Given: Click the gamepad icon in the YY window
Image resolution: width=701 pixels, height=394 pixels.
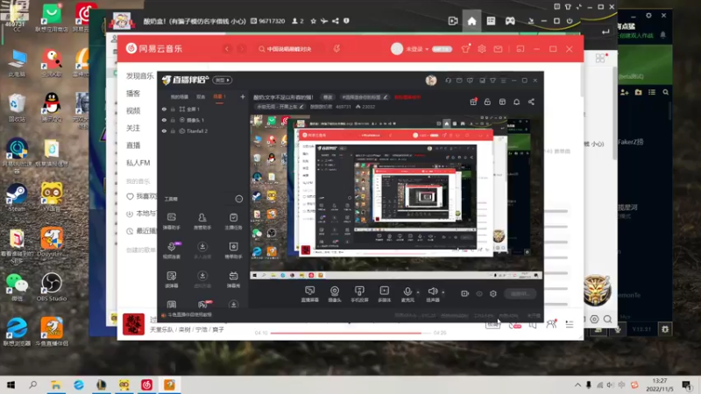Looking at the screenshot, I should tap(510, 21).
